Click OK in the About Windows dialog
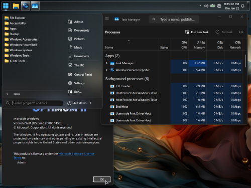The height and width of the screenshot is (188, 251). click(102, 179)
